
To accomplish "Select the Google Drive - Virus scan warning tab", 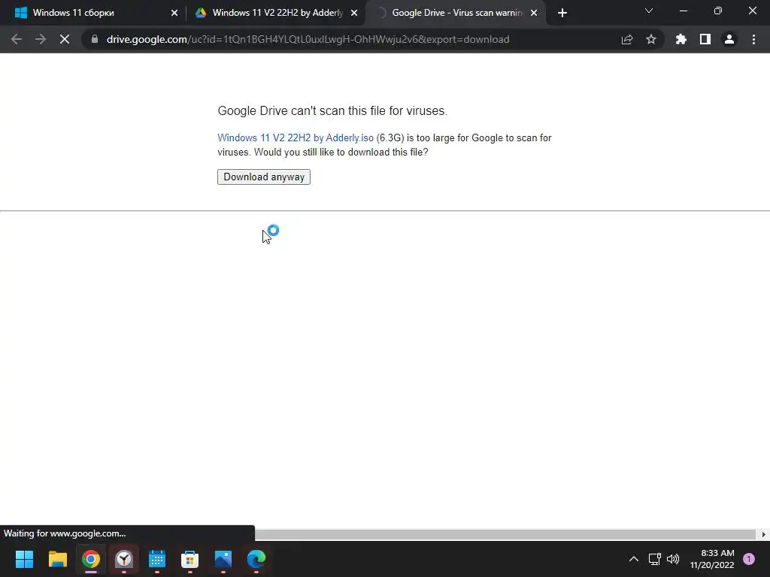I will click(x=456, y=13).
